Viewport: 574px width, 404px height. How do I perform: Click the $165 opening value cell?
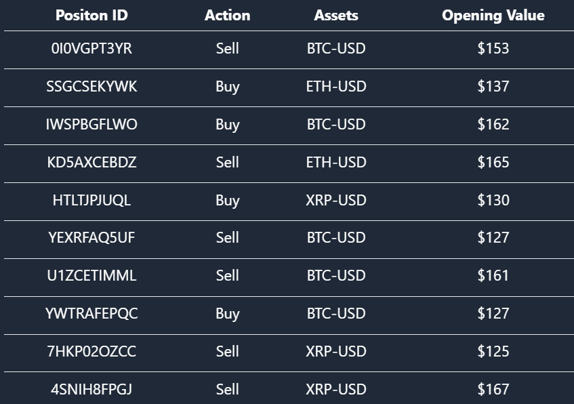pos(493,163)
